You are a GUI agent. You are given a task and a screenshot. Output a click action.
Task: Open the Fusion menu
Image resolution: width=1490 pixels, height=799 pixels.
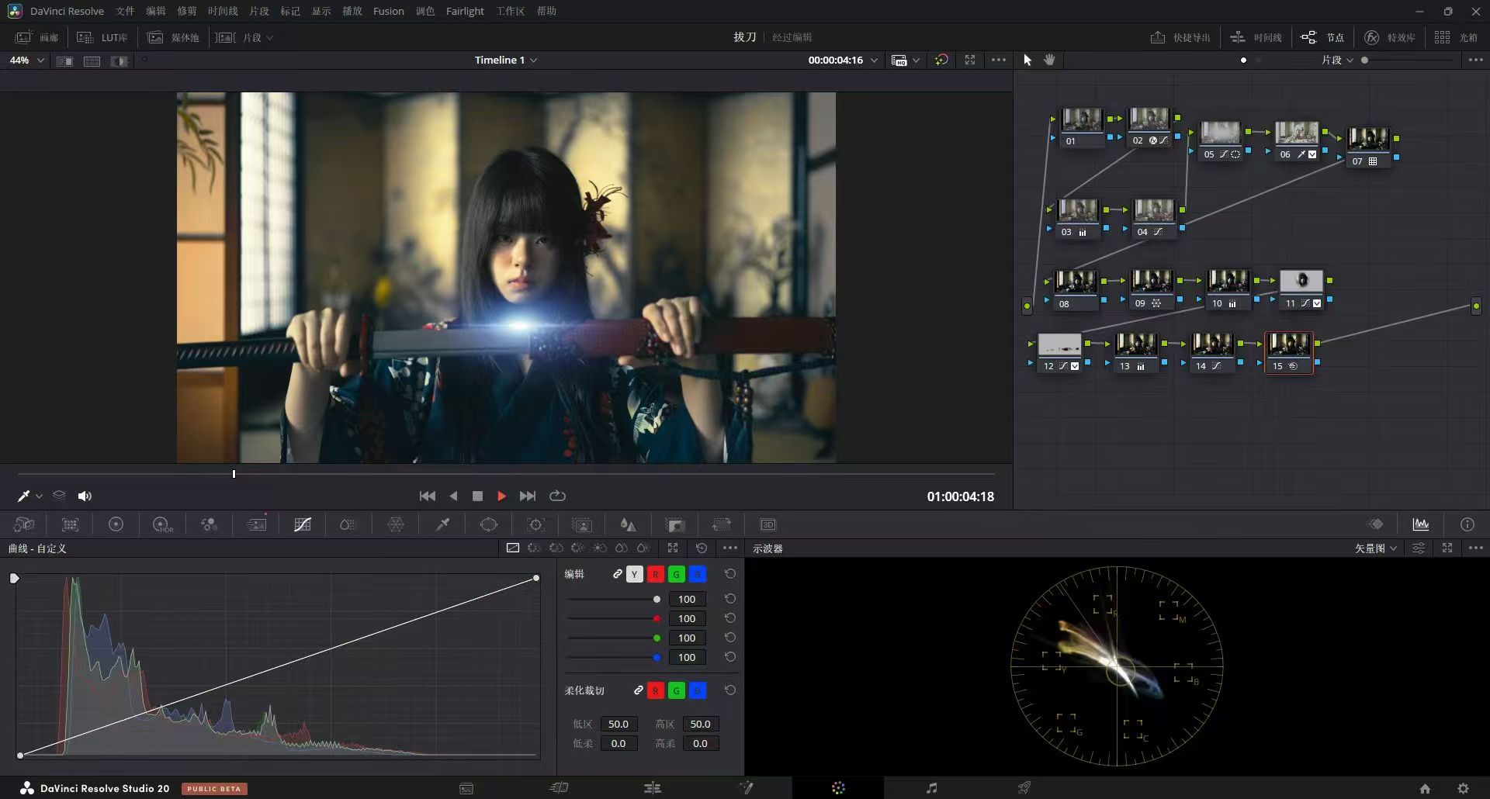click(x=388, y=11)
